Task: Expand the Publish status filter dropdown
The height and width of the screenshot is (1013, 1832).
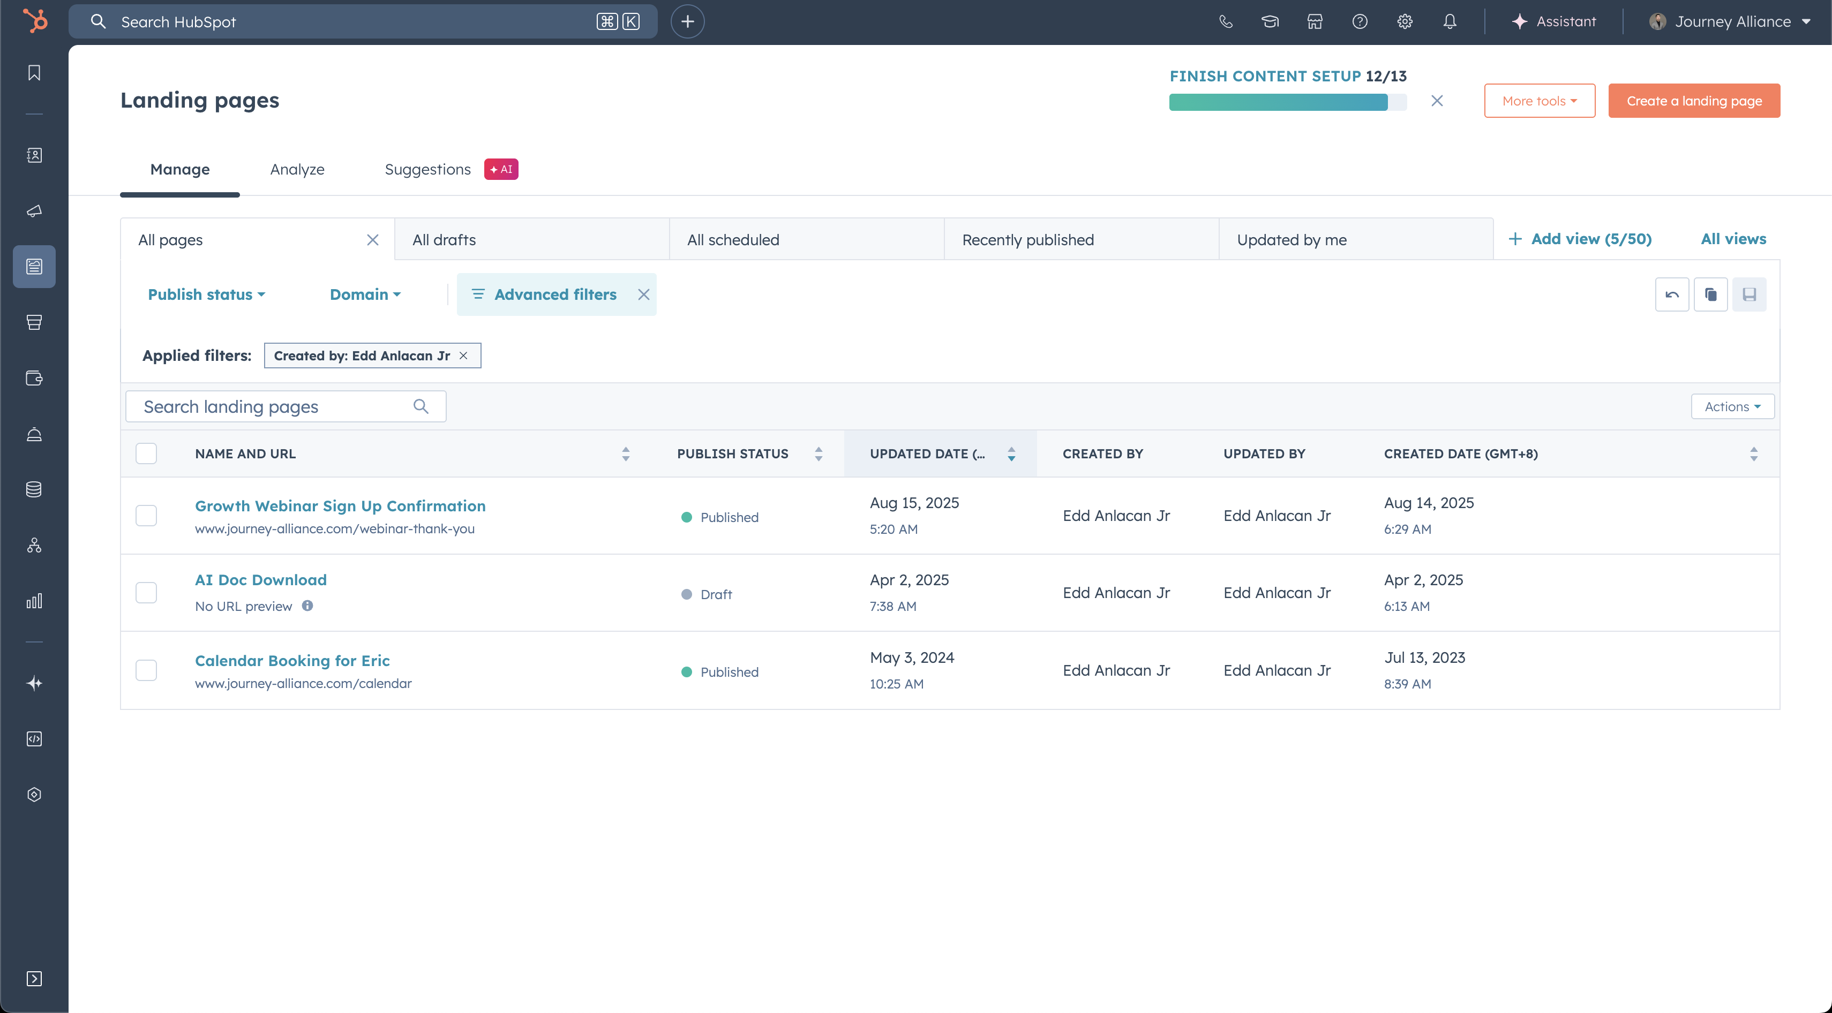Action: coord(206,294)
